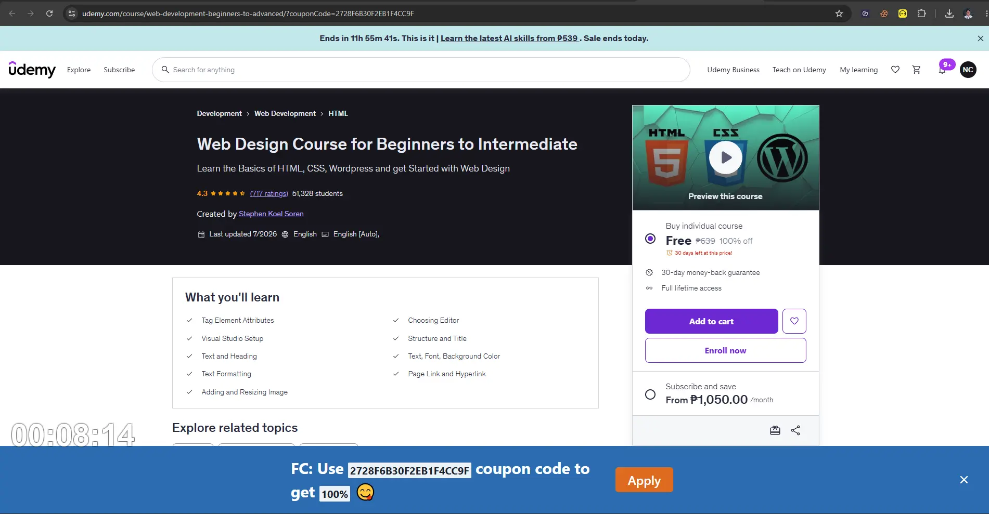Open the shopping cart icon
The width and height of the screenshot is (989, 514).
pyautogui.click(x=917, y=70)
